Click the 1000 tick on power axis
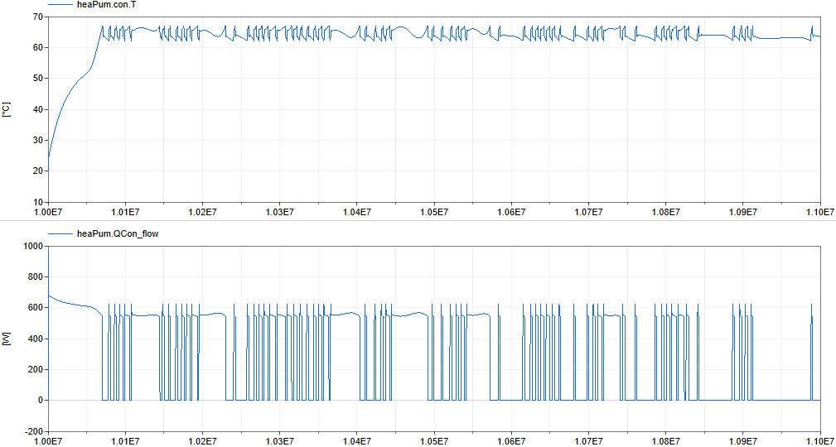 34,247
